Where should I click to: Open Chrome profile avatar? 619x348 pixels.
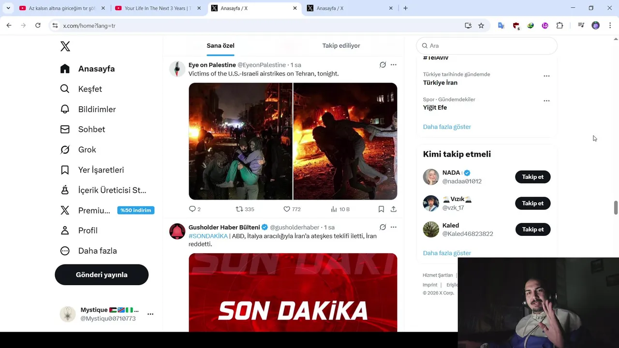point(596,26)
